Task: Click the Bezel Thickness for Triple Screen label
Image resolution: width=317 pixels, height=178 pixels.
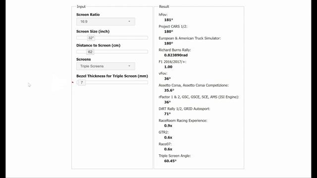Action: click(x=112, y=76)
